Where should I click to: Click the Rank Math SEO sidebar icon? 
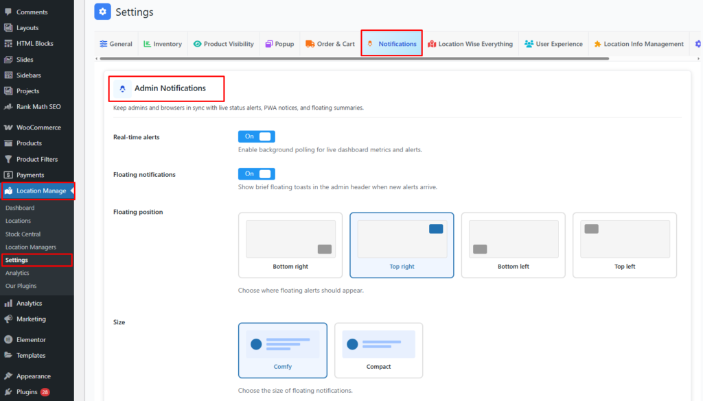8,107
